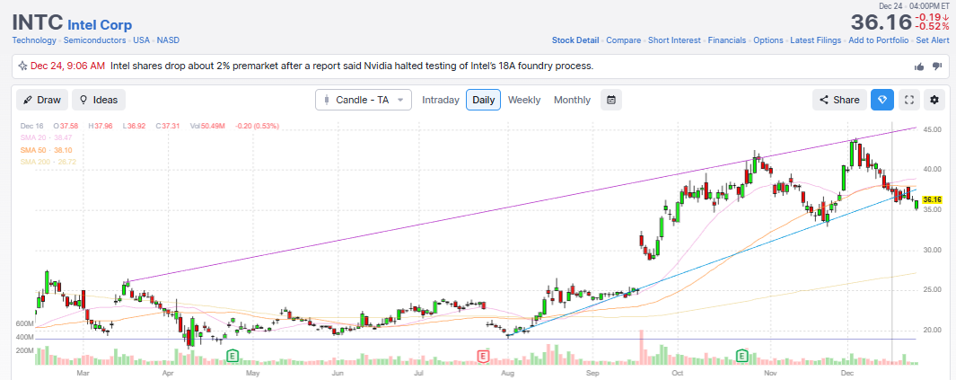
Task: Go to Stock Detail
Action: [x=574, y=40]
